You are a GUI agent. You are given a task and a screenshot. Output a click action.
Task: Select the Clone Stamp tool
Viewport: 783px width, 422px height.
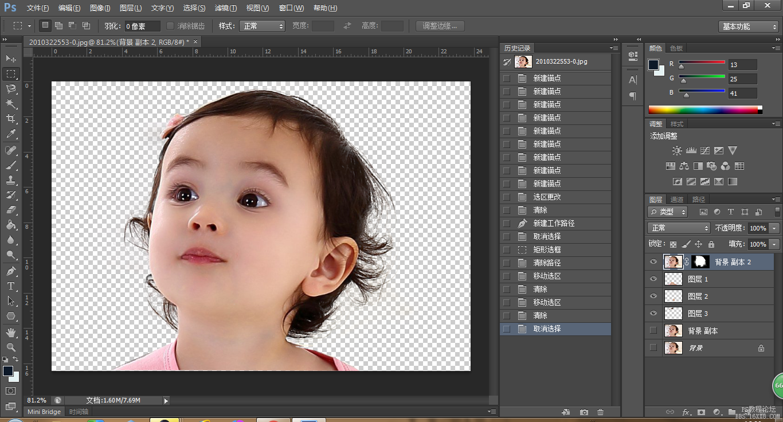click(11, 180)
